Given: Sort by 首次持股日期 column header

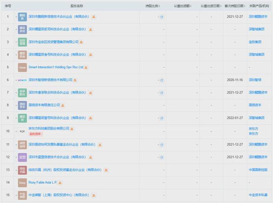Looking at the screenshot, I should [235, 6].
